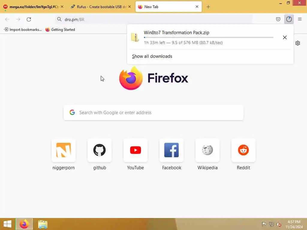Click the address bar with dro.pm
The image size is (307, 230).
(x=154, y=19)
